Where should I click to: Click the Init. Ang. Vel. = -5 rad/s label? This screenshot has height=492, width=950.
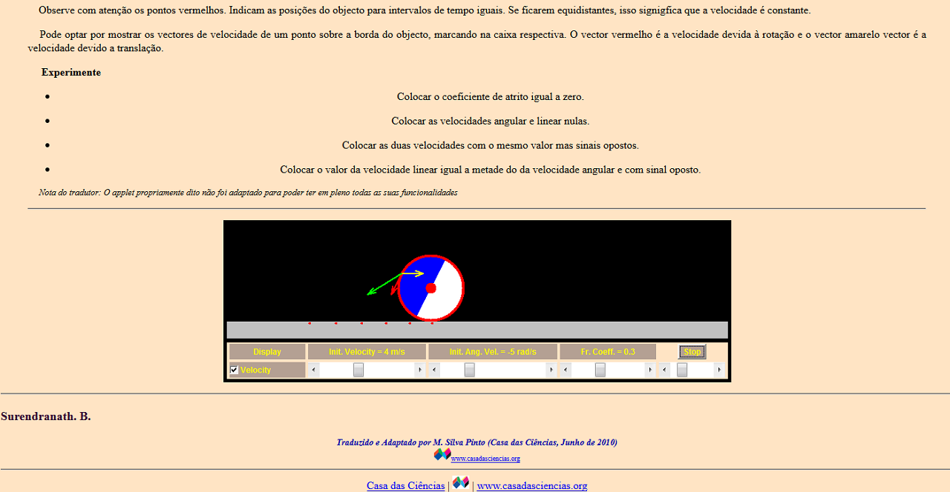coord(493,351)
